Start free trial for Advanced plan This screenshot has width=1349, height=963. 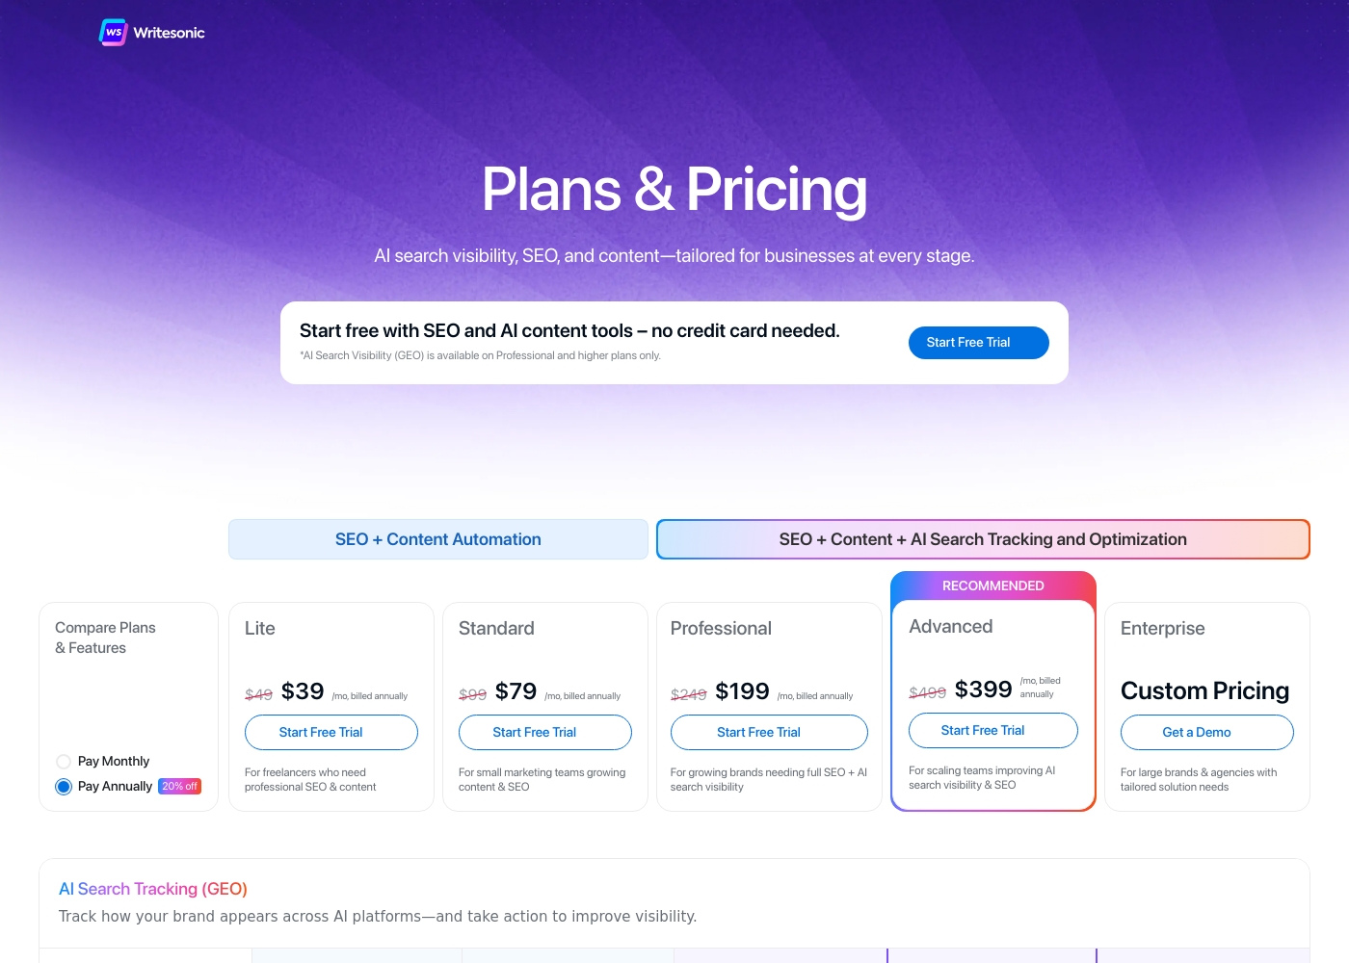click(992, 730)
